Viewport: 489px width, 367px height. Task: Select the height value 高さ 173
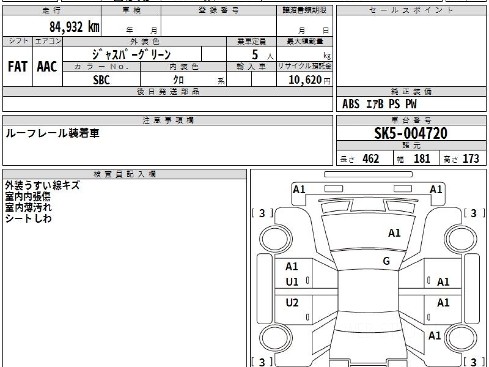(x=461, y=159)
